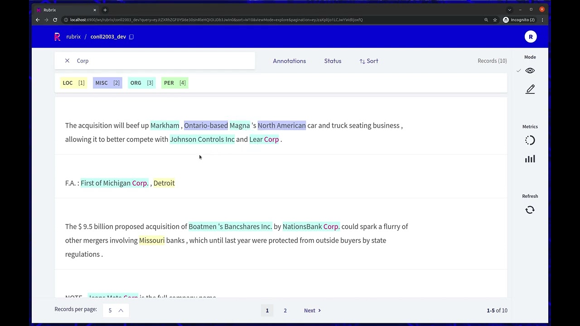Open the Annotations filter dropdown
This screenshot has height=326, width=580.
pyautogui.click(x=289, y=61)
